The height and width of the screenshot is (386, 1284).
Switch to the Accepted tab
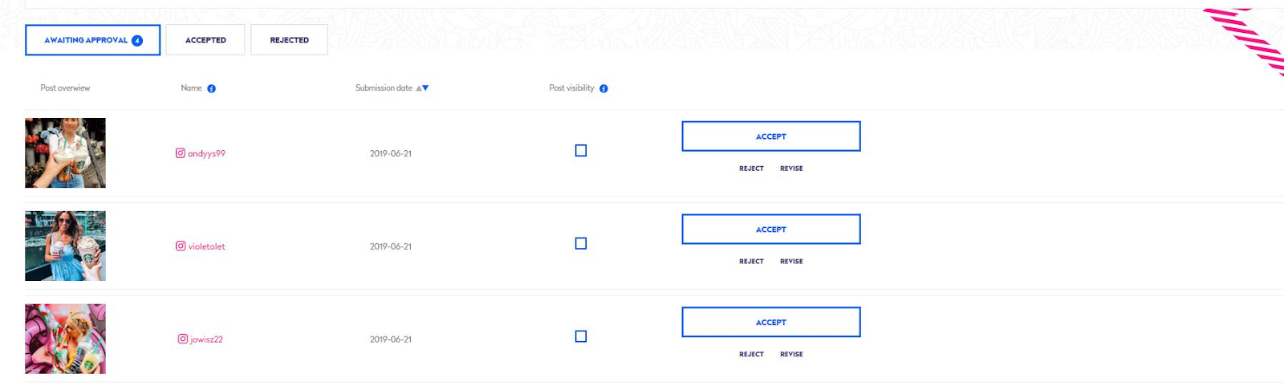[205, 40]
